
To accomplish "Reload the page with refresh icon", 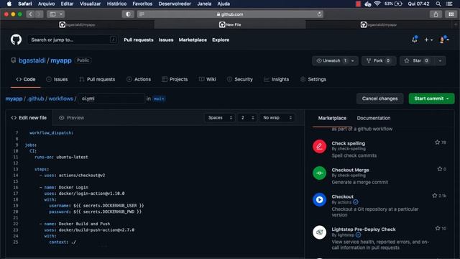I will click(x=319, y=14).
